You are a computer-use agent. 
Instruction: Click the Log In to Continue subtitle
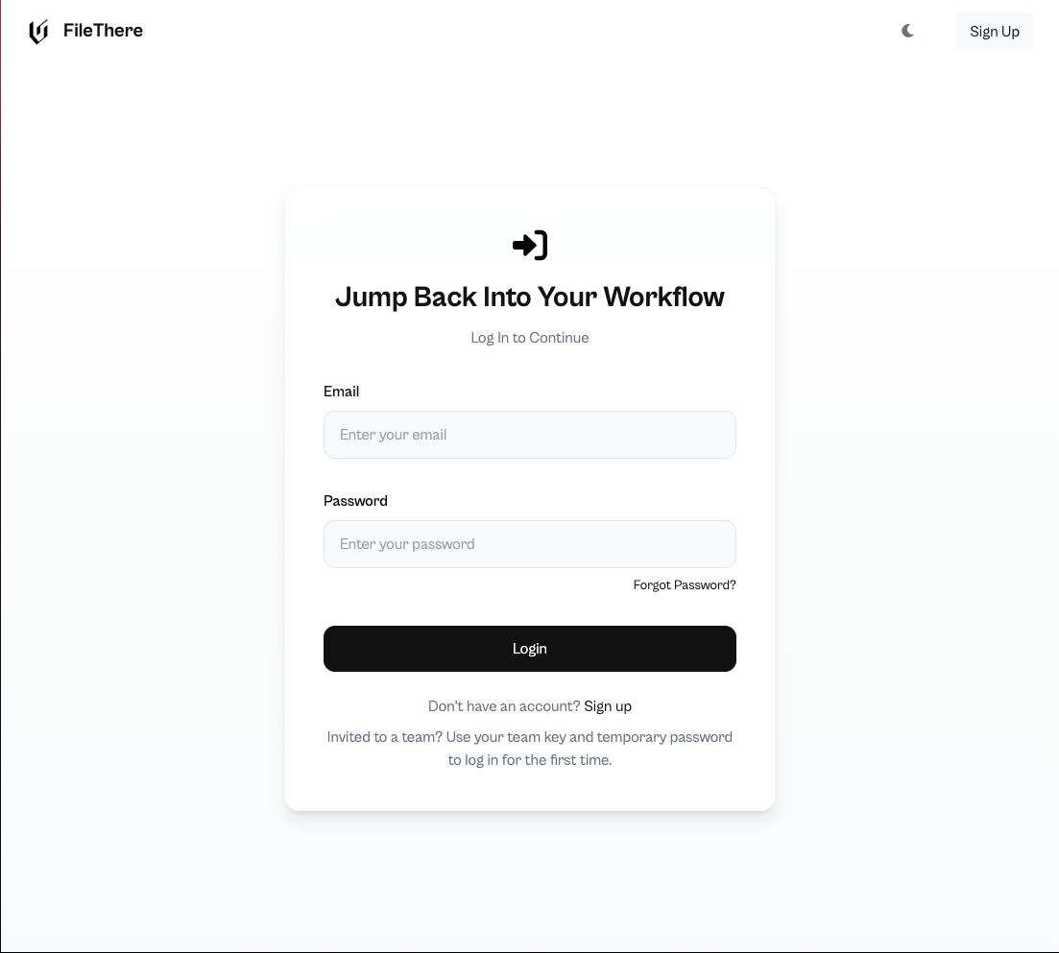(530, 338)
